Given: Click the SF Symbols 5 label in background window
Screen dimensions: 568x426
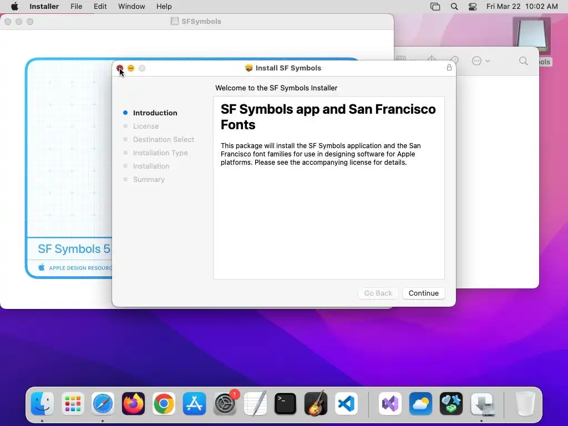Looking at the screenshot, I should tap(74, 249).
